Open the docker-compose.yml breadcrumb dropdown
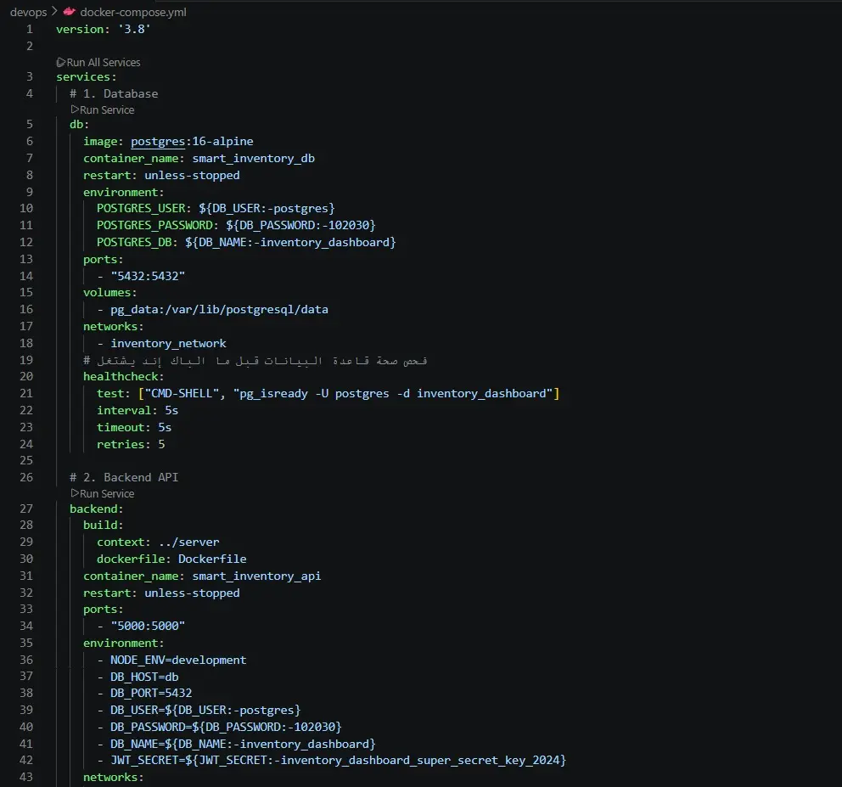842x787 pixels. tap(132, 12)
